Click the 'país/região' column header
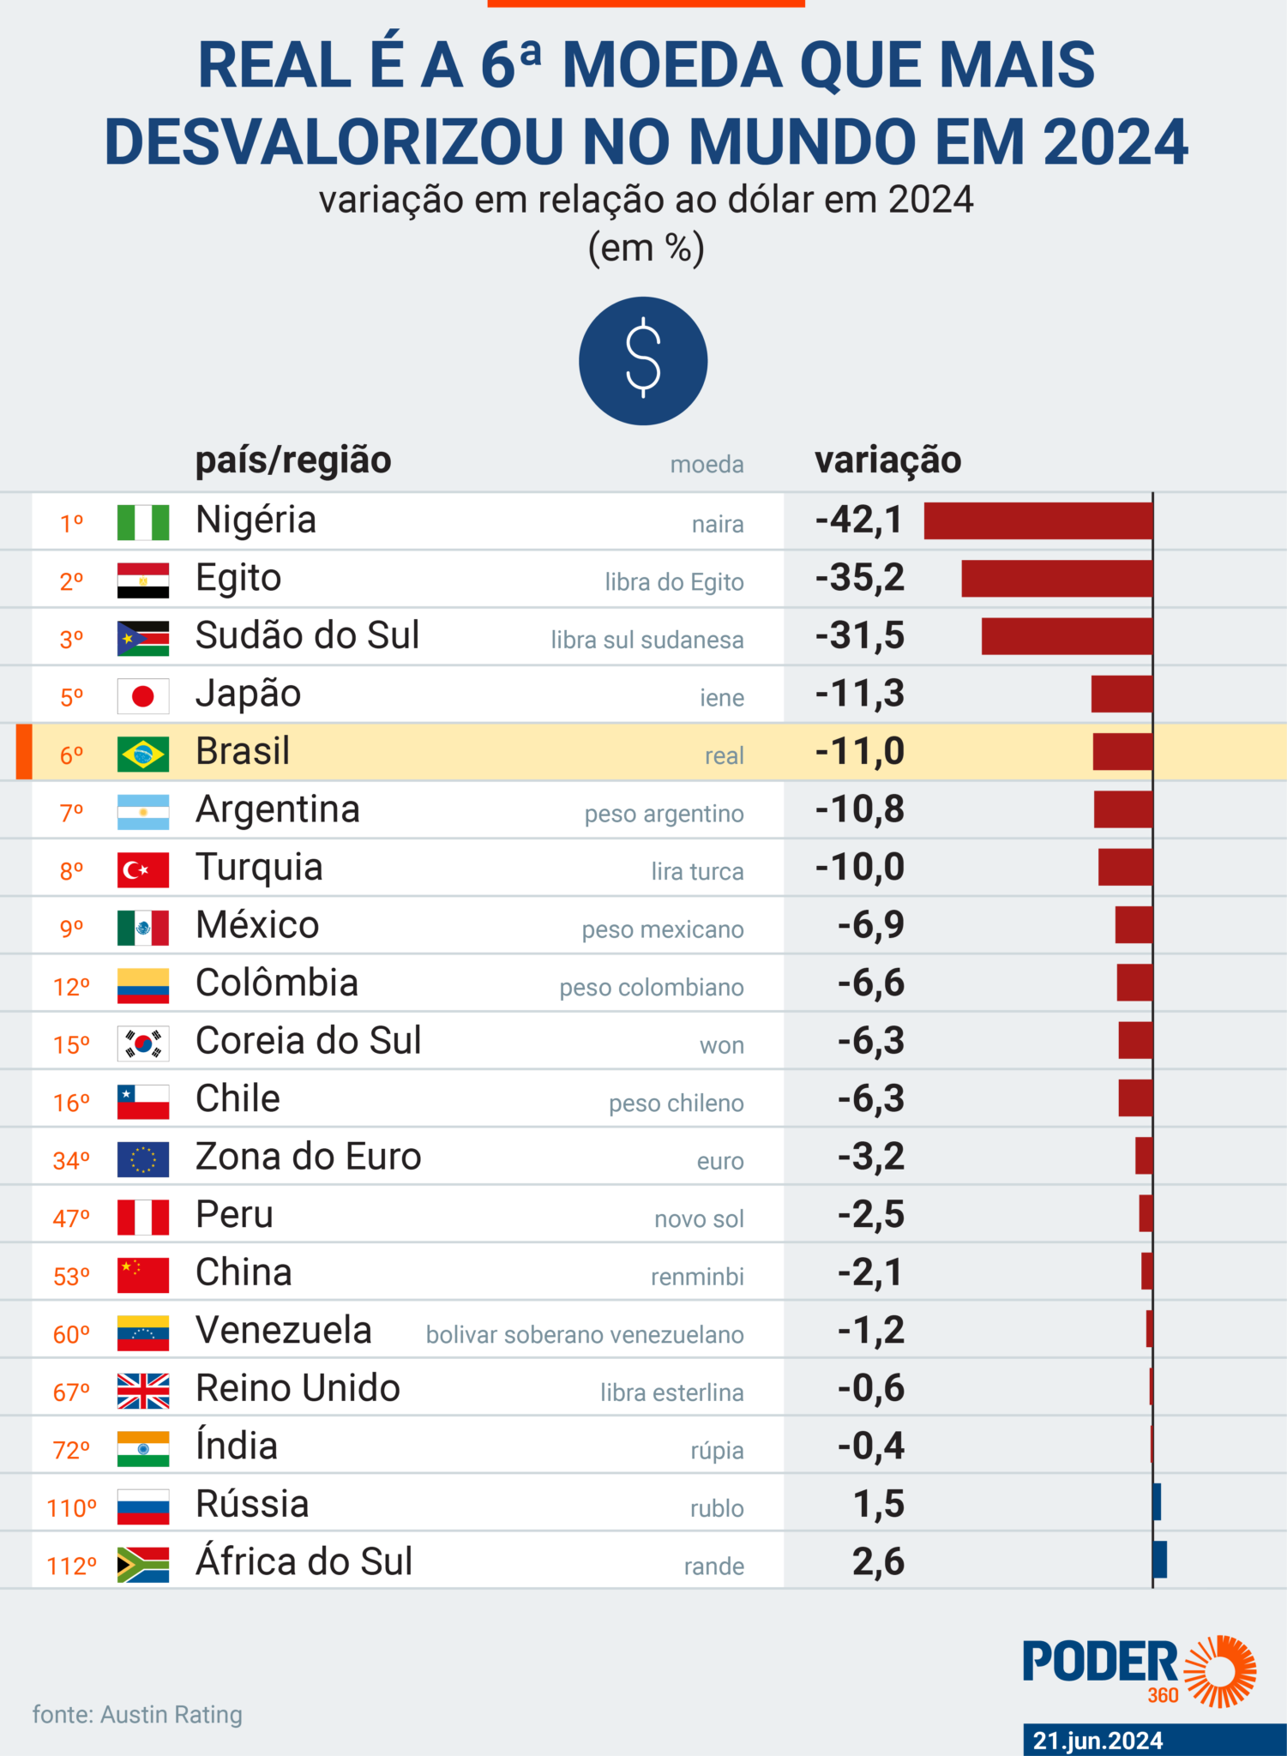Viewport: 1287px width, 1756px height. 293,460
